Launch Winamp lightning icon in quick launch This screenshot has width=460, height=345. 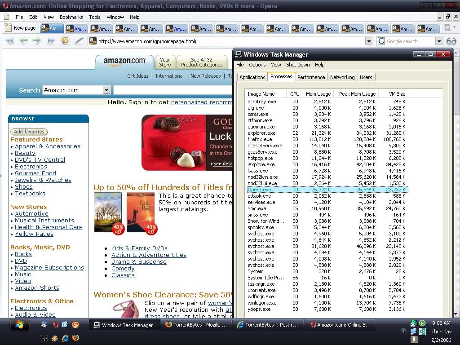pos(54,338)
